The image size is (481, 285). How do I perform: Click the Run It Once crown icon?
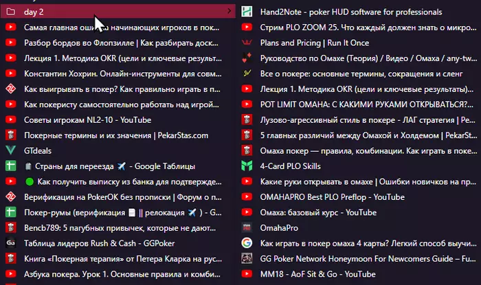[247, 43]
